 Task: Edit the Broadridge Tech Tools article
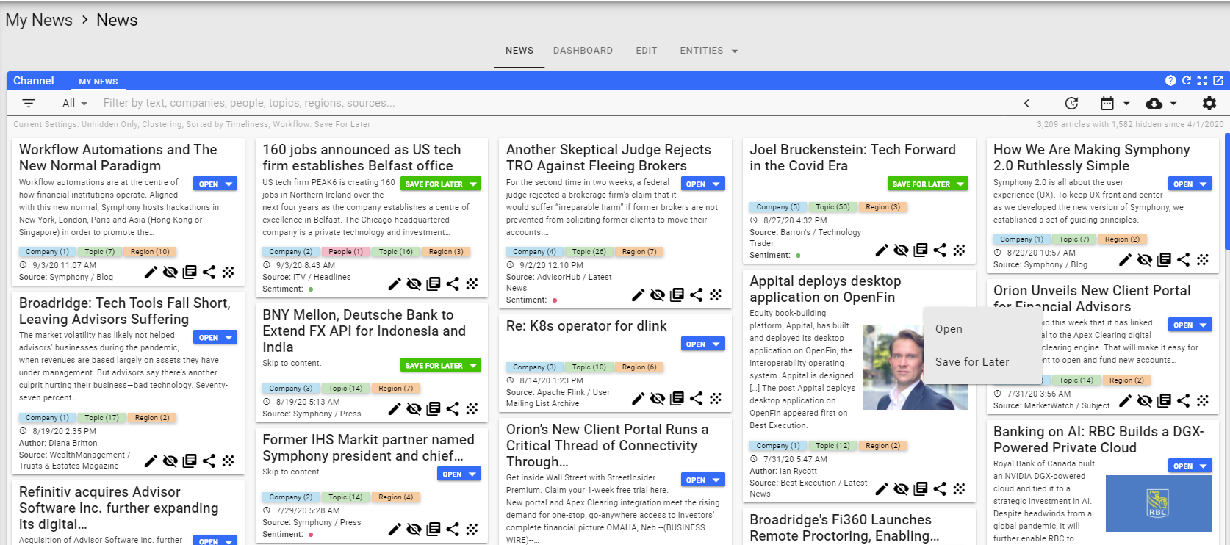(151, 461)
